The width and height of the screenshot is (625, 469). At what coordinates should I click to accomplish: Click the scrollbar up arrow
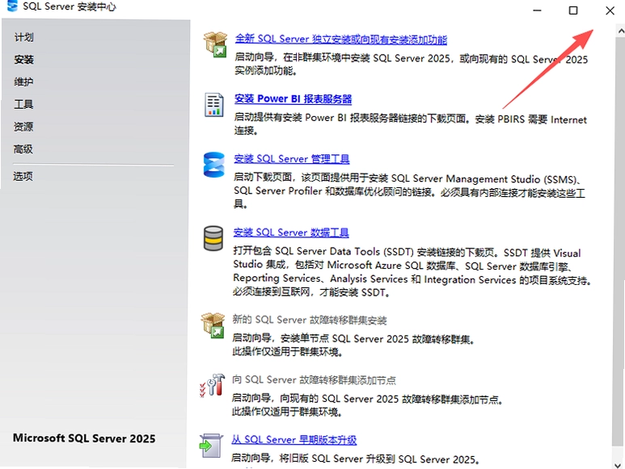click(x=620, y=30)
